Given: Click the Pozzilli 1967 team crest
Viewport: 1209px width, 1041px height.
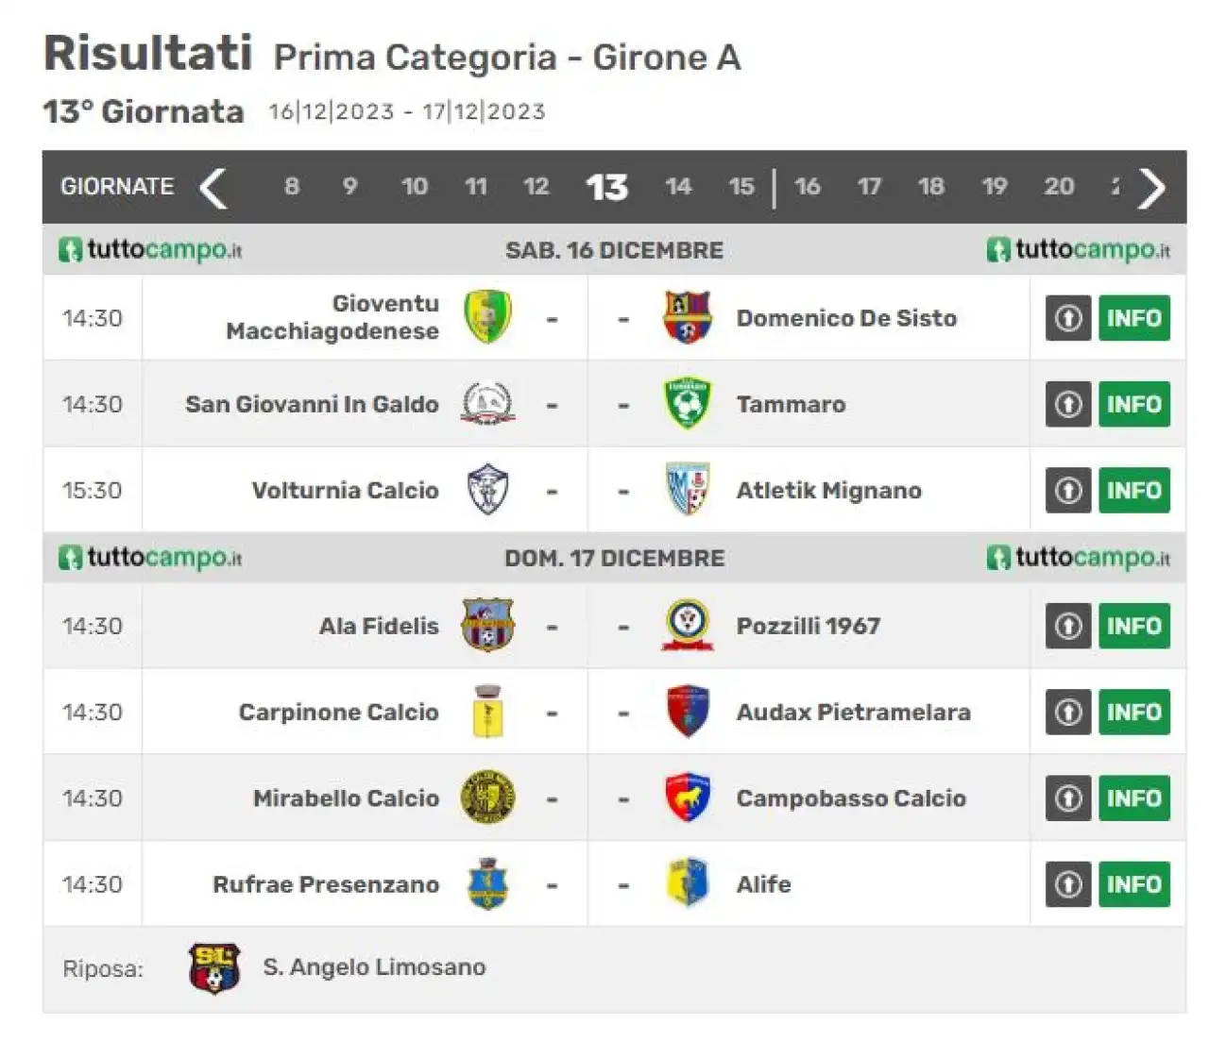Looking at the screenshot, I should tap(688, 625).
